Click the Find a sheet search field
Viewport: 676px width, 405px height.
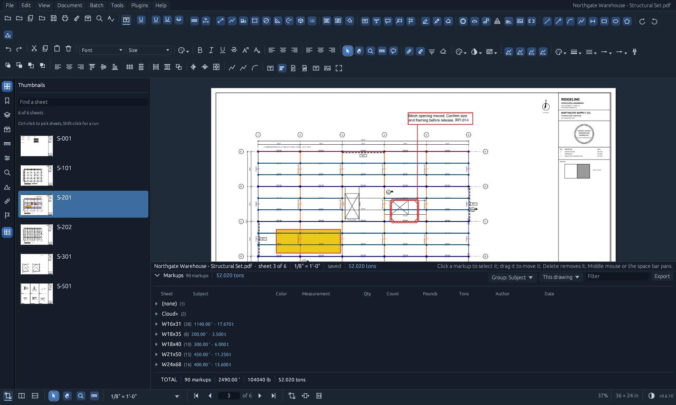[x=83, y=102]
